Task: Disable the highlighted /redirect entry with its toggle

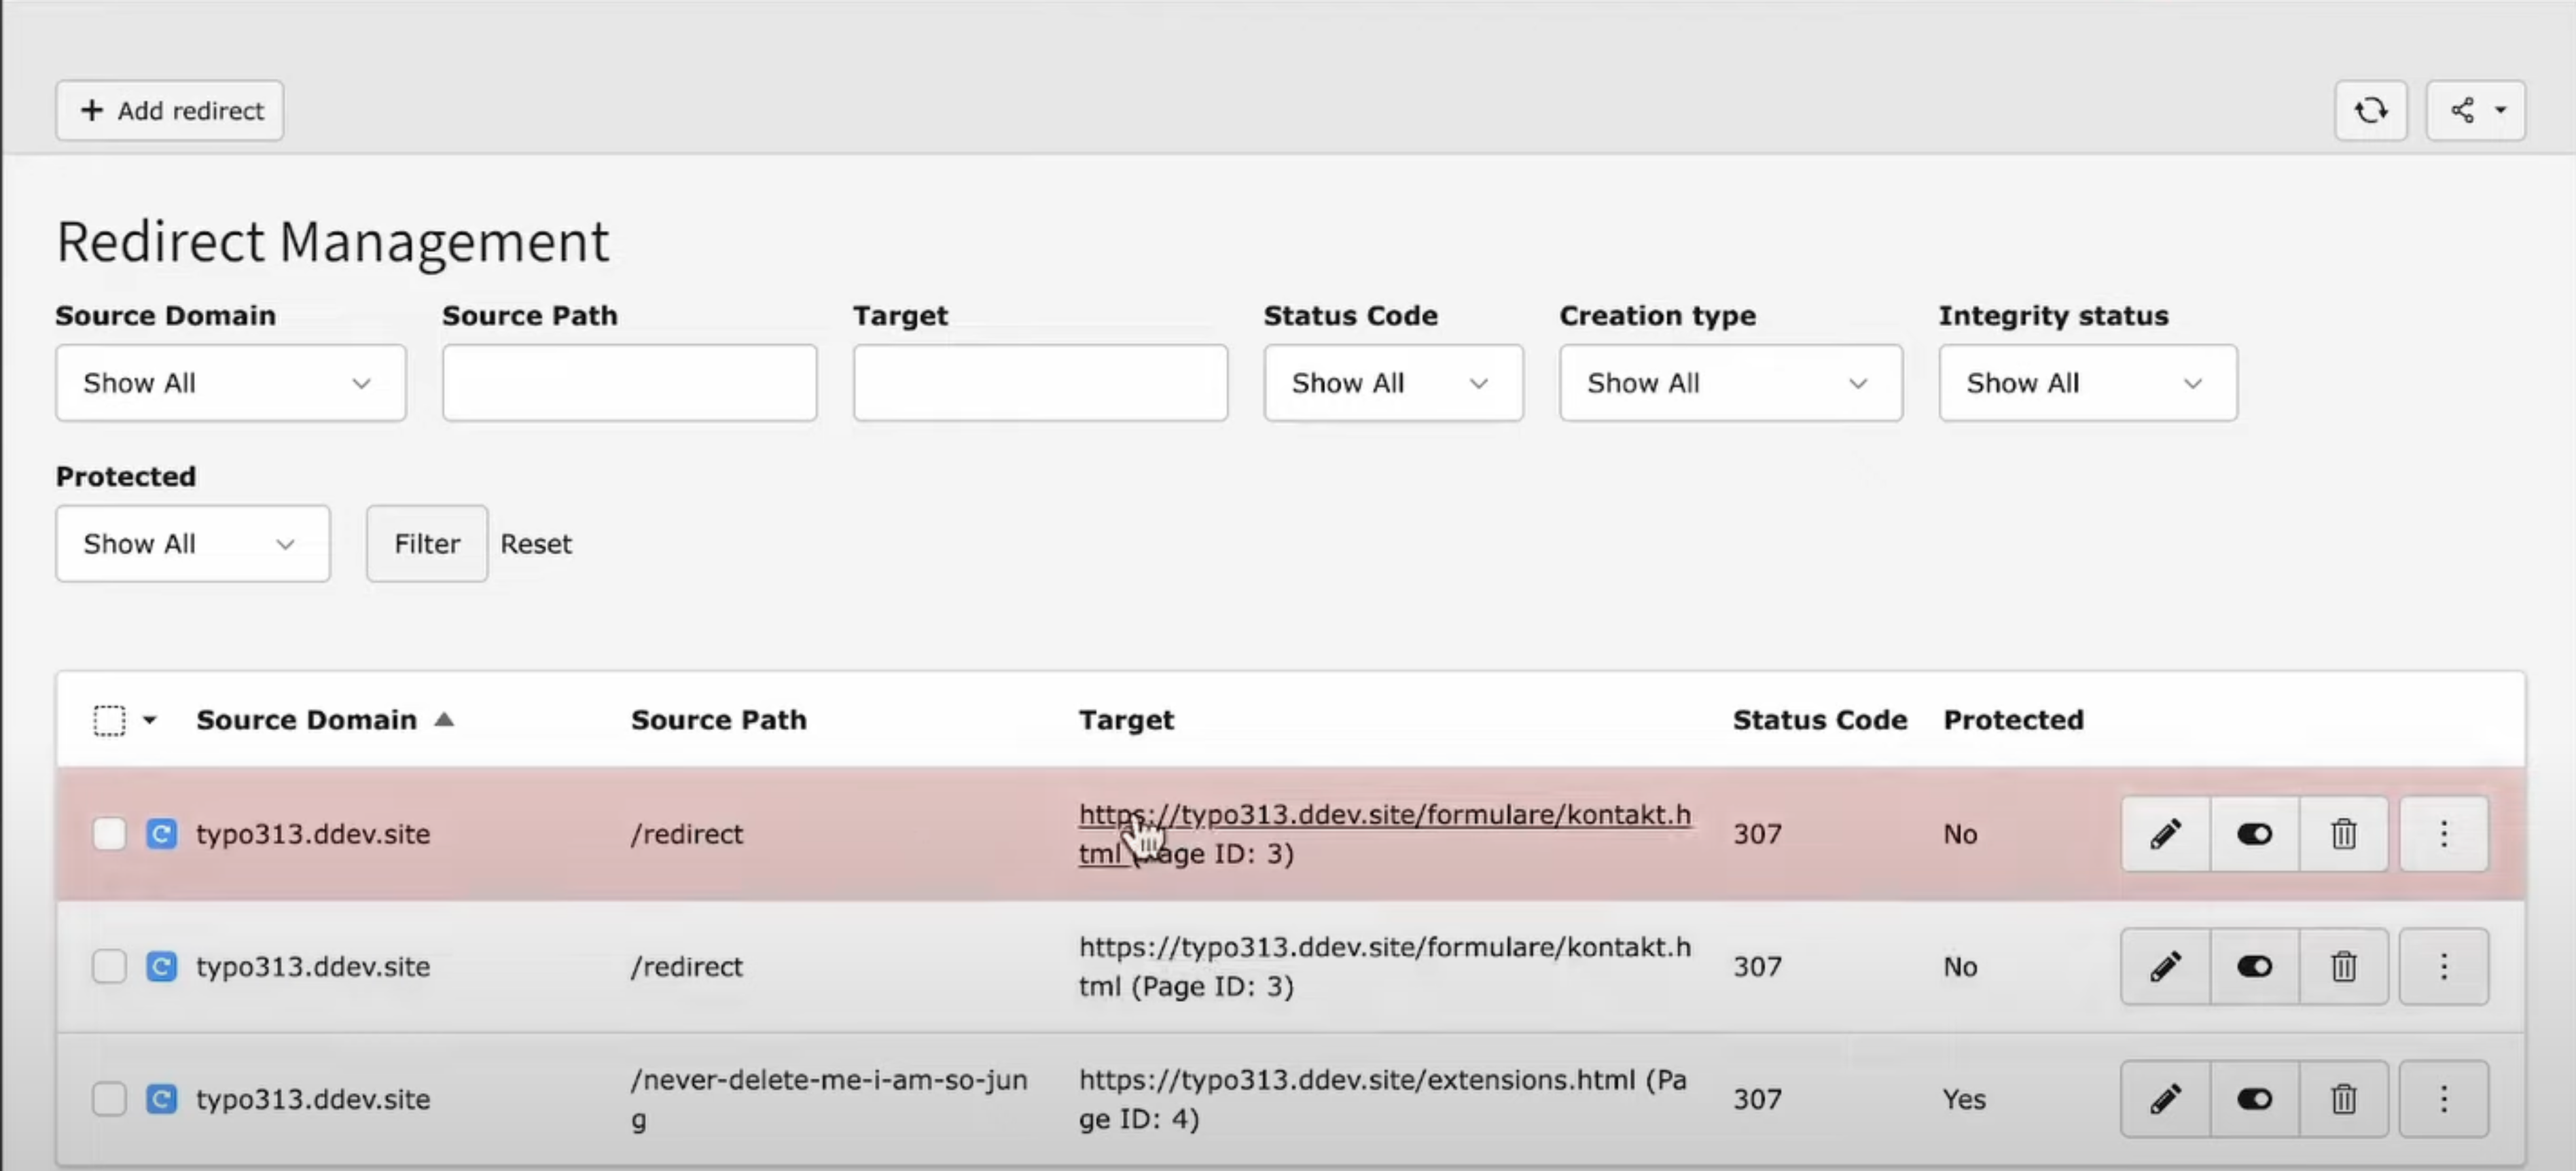Action: [2254, 833]
